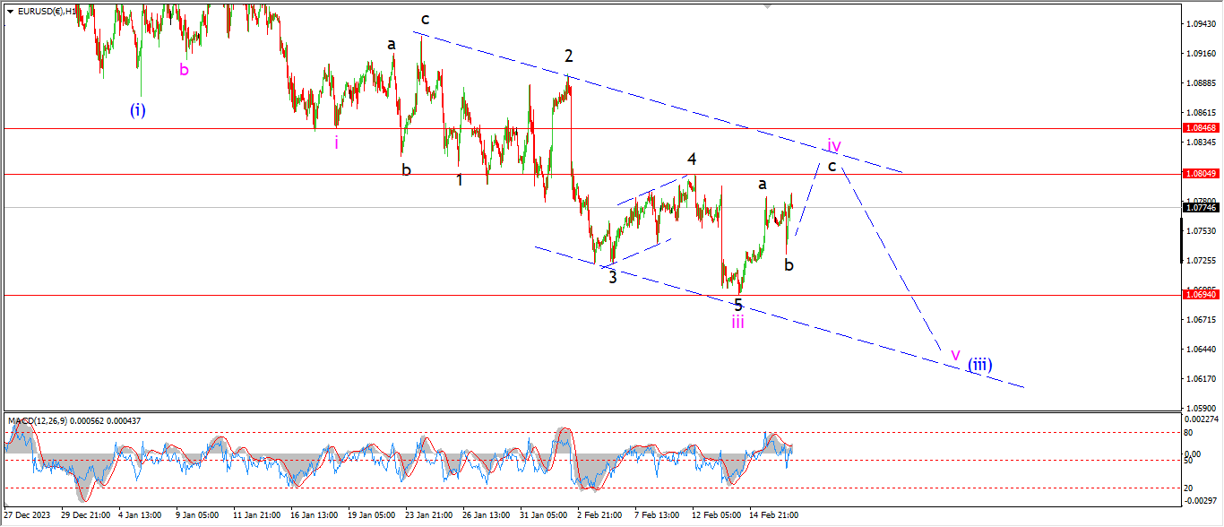Screen dimensions: 1224x527
Task: Select the blue (iii) wave label
Action: point(979,365)
